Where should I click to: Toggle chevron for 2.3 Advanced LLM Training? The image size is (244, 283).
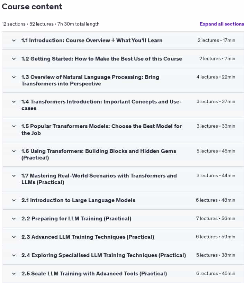(14, 237)
